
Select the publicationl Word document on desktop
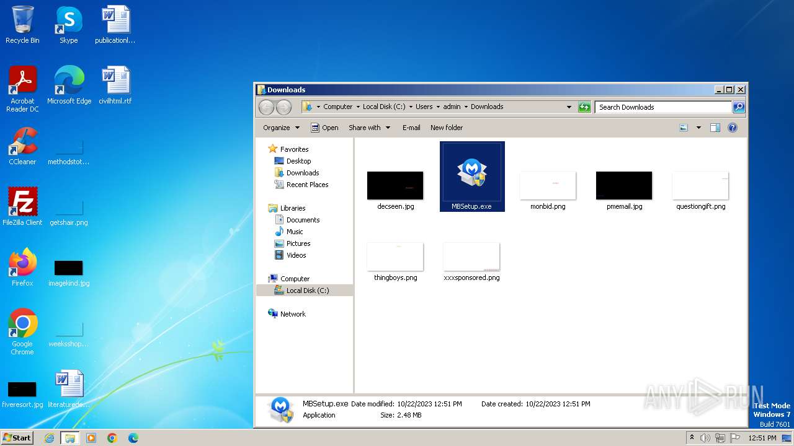(x=115, y=25)
